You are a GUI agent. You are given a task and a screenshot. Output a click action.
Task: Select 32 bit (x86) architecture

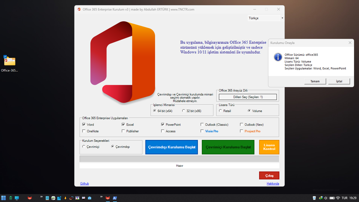click(x=192, y=111)
